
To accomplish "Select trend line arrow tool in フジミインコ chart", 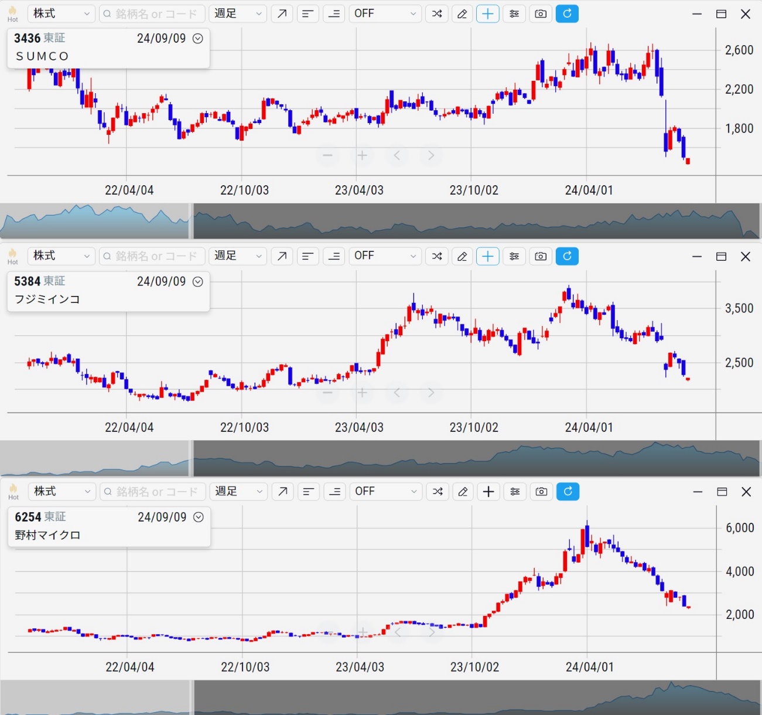I will click(282, 256).
